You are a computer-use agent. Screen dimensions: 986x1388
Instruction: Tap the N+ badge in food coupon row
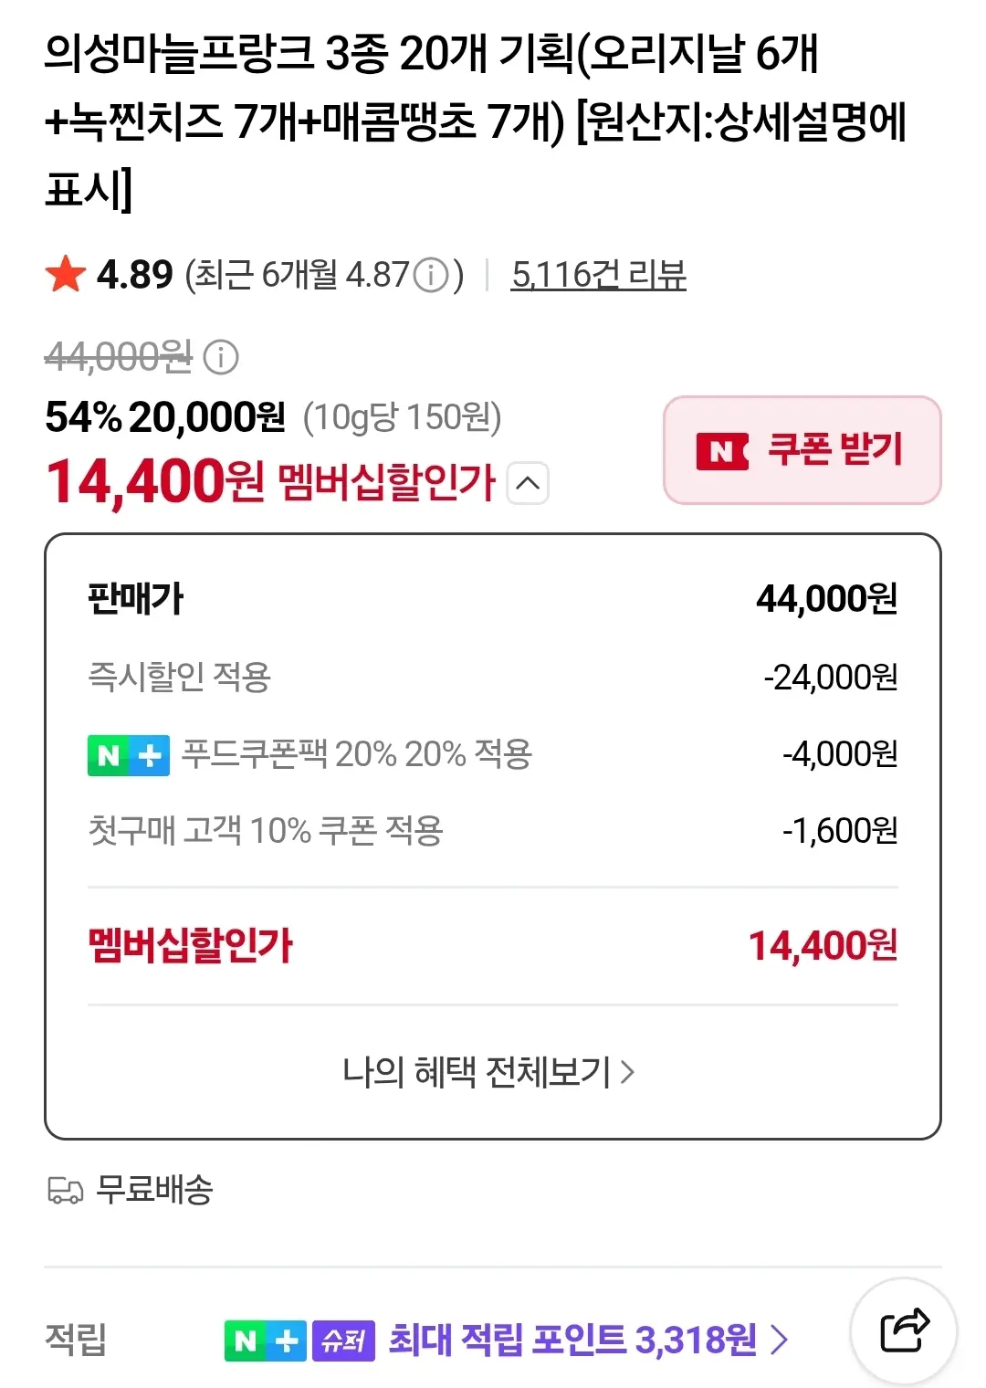click(129, 755)
